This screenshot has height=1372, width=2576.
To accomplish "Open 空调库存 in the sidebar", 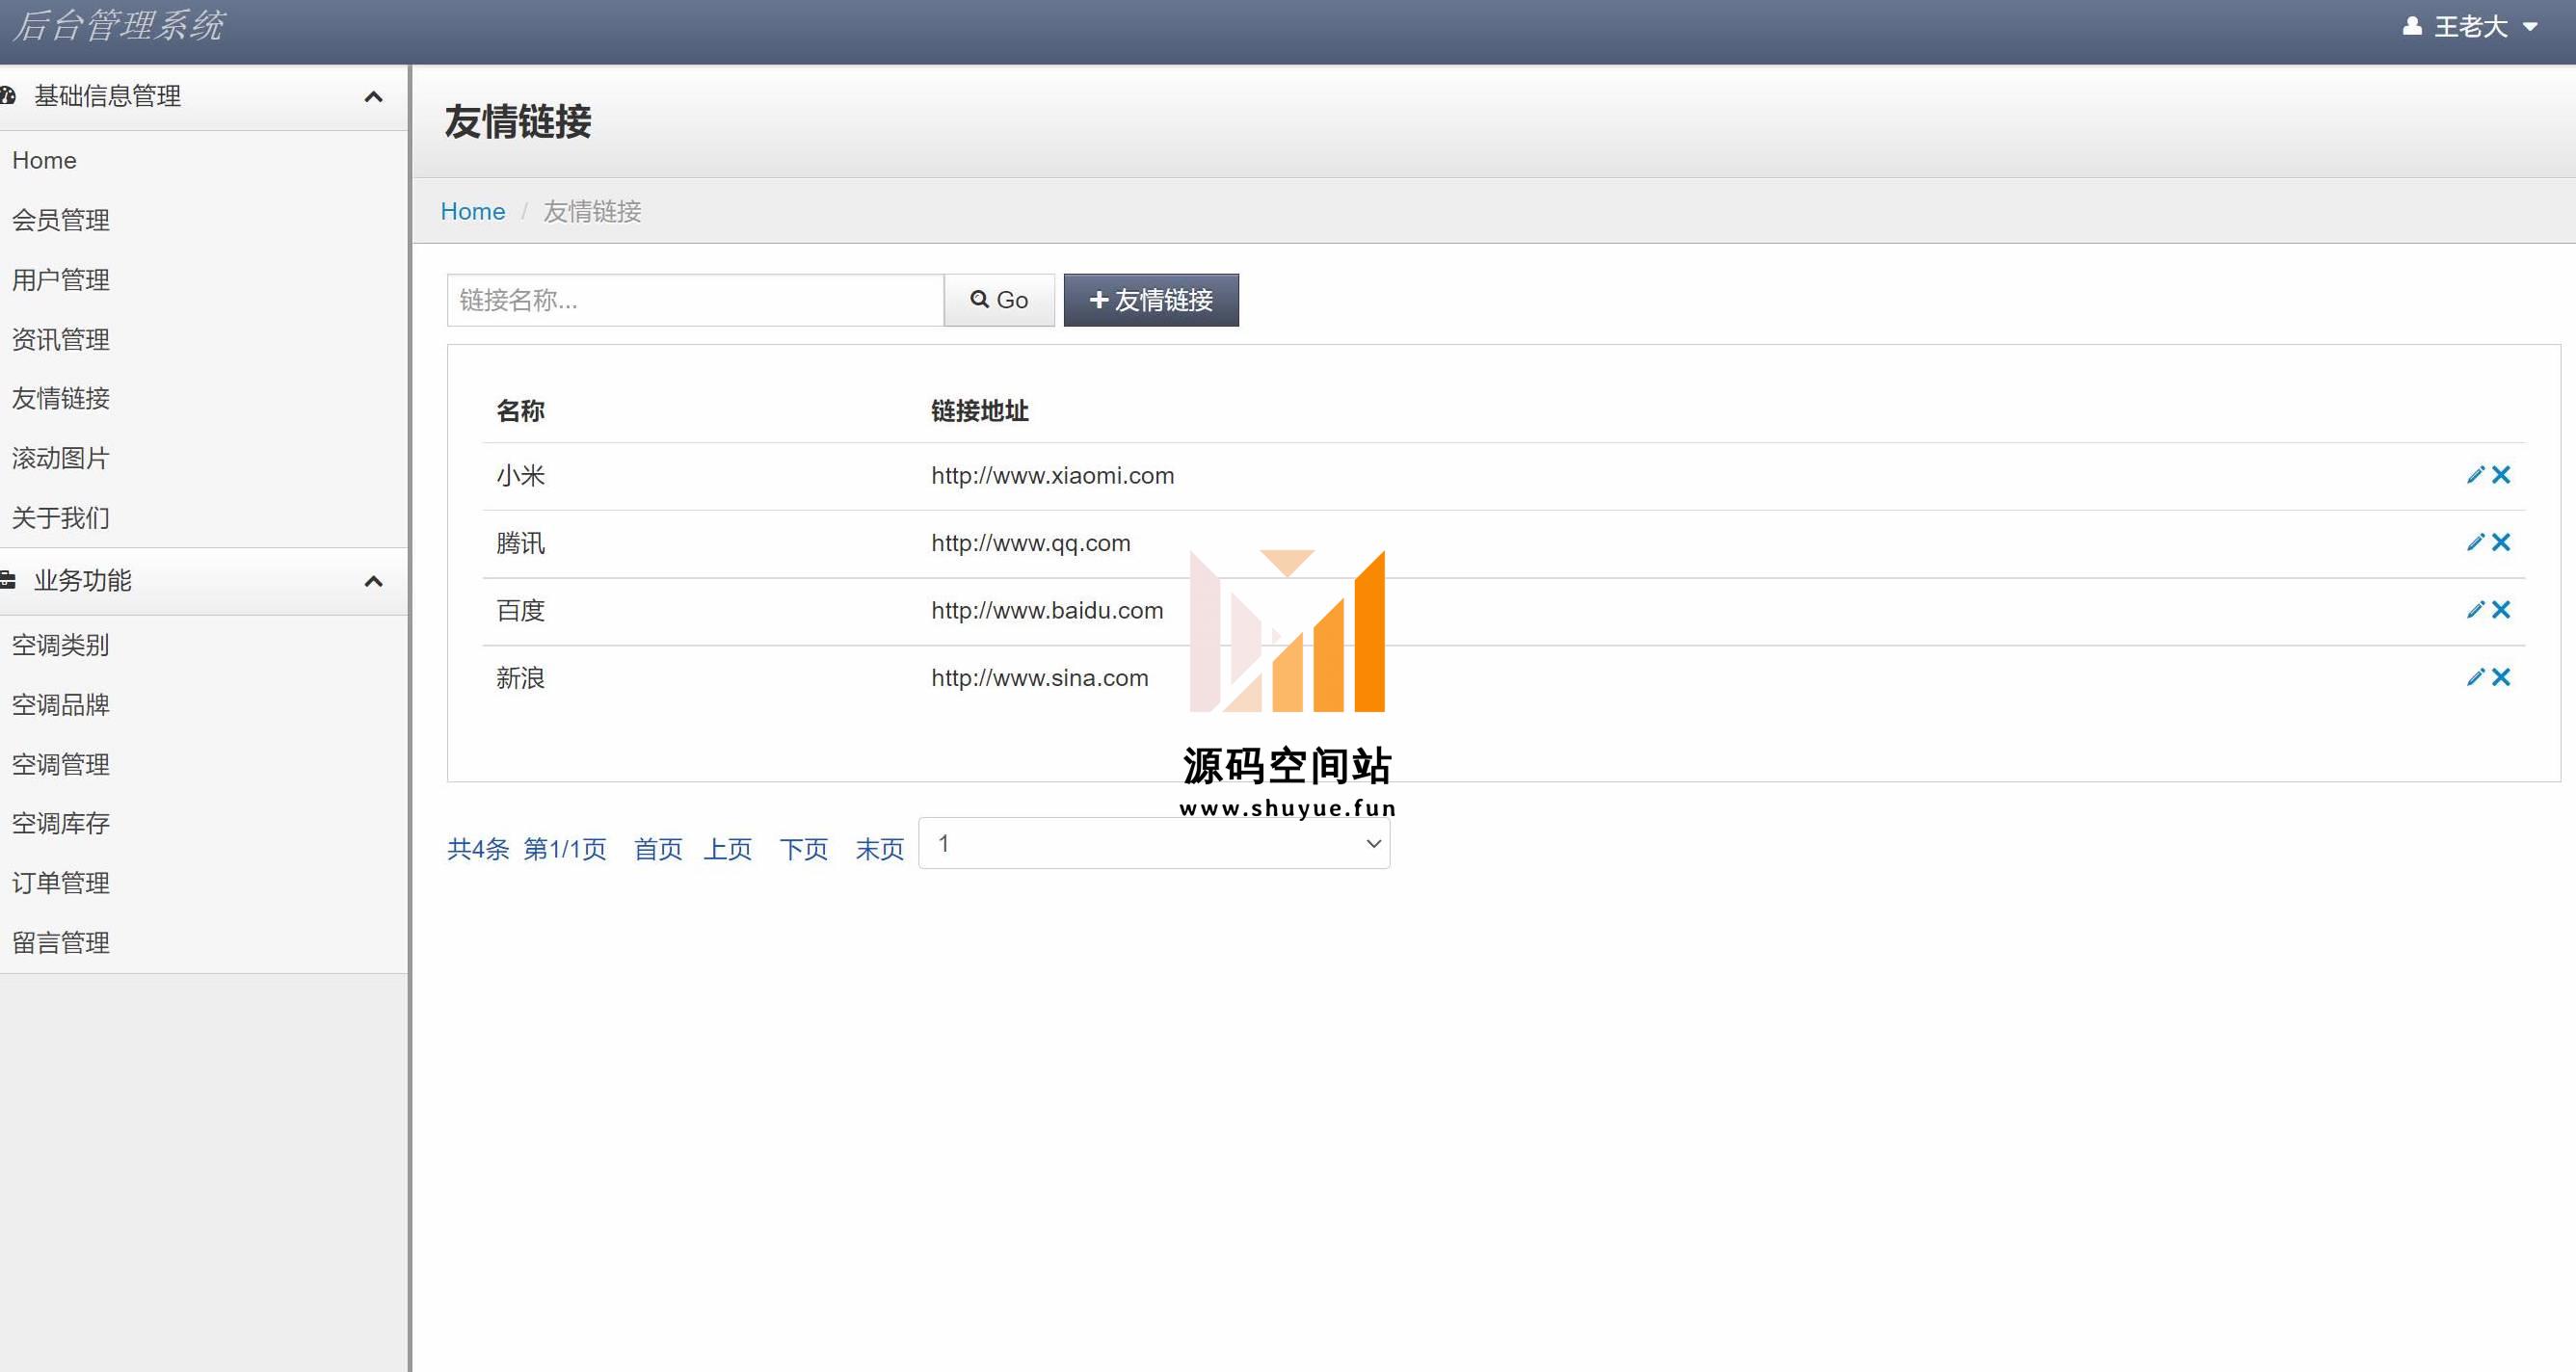I will tap(60, 823).
